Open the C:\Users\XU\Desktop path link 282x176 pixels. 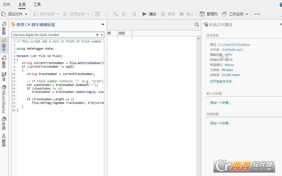234,45
